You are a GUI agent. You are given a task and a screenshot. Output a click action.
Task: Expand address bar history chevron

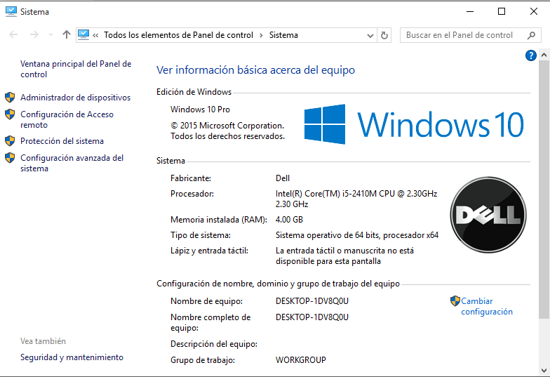point(370,35)
